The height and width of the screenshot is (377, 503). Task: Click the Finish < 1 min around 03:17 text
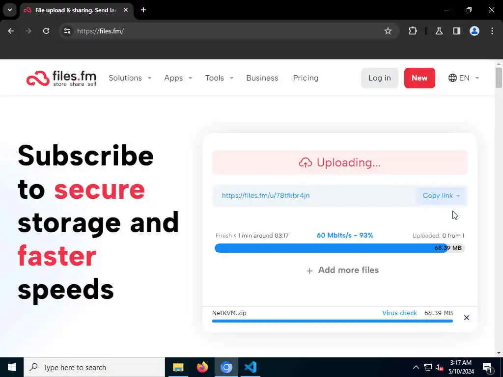click(x=252, y=236)
